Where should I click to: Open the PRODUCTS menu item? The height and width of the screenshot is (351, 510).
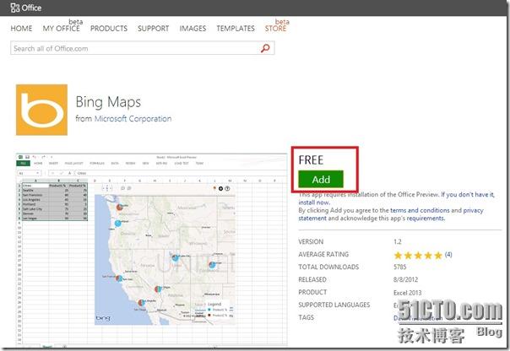click(x=109, y=29)
